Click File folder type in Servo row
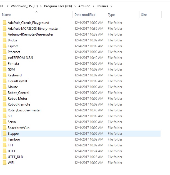This screenshot has height=175, width=170. click(115, 122)
